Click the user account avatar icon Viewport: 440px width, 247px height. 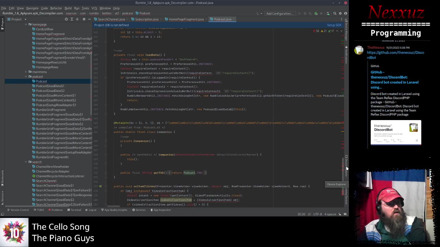(x=345, y=13)
